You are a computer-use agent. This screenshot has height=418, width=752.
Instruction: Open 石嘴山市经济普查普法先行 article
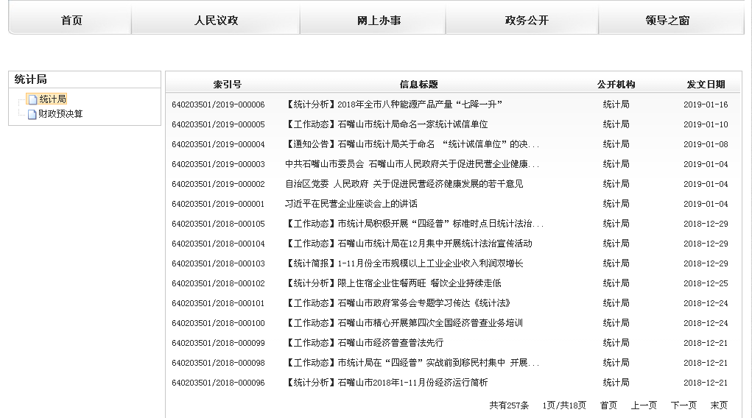(364, 343)
